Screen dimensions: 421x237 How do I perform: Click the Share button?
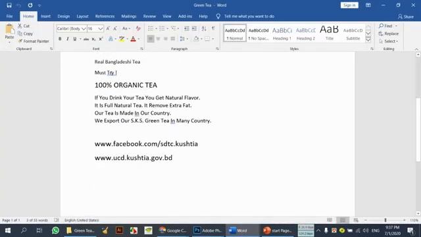tap(406, 16)
